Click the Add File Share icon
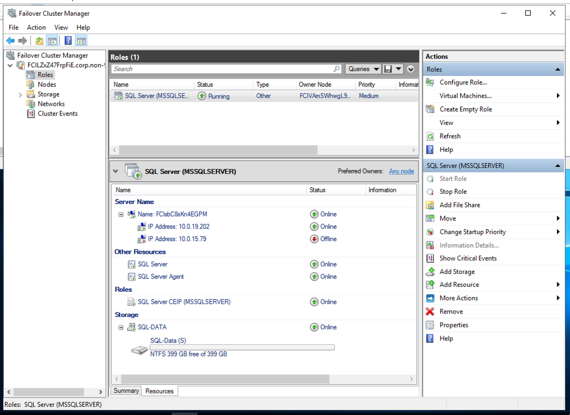The height and width of the screenshot is (415, 570). tap(431, 205)
